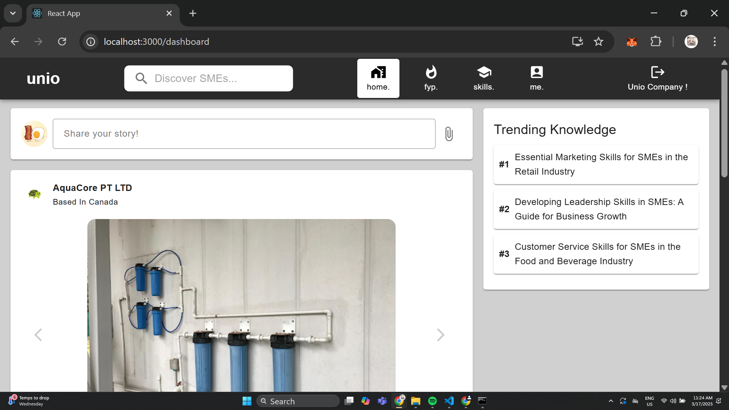Click the paperclip attachment icon
This screenshot has height=410, width=729.
(x=449, y=134)
